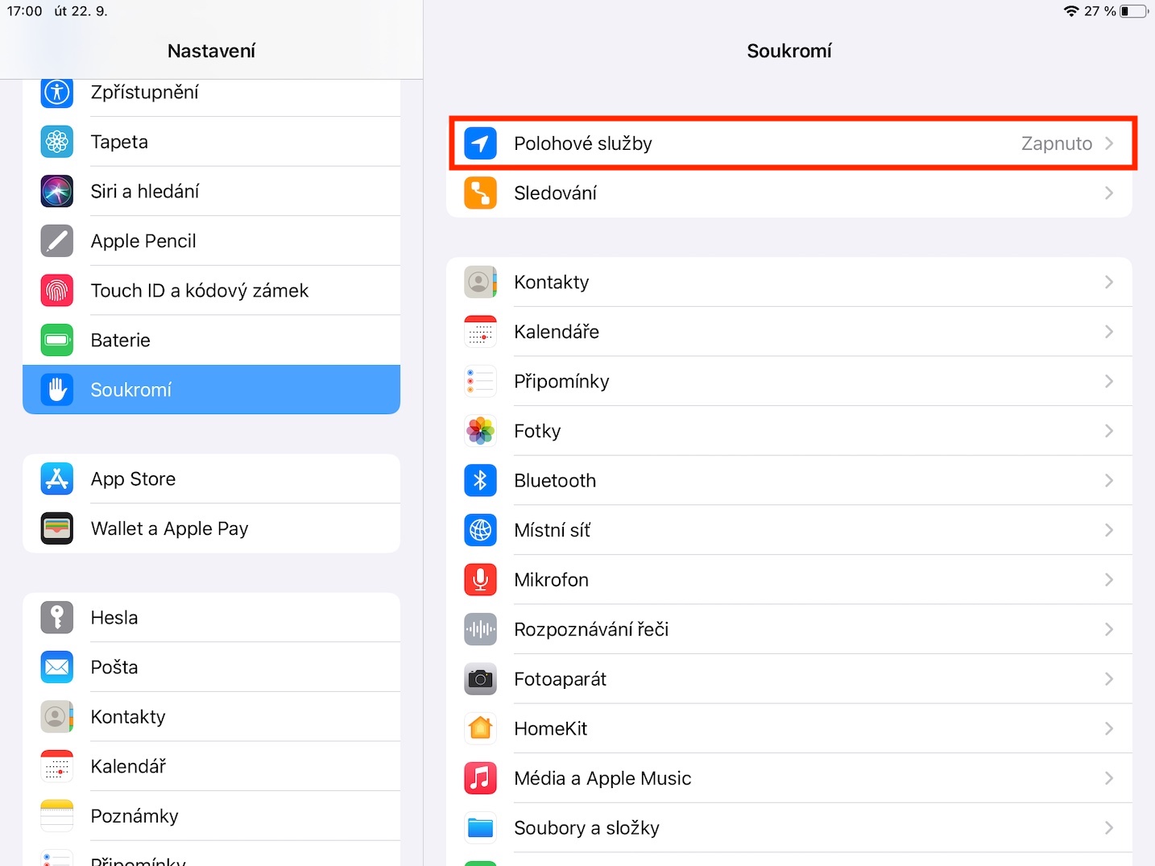Tap the battery indicator in status bar

[1133, 11]
